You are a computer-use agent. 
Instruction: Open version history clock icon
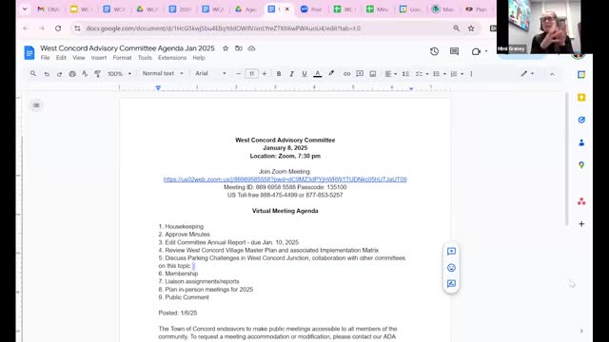pos(434,51)
